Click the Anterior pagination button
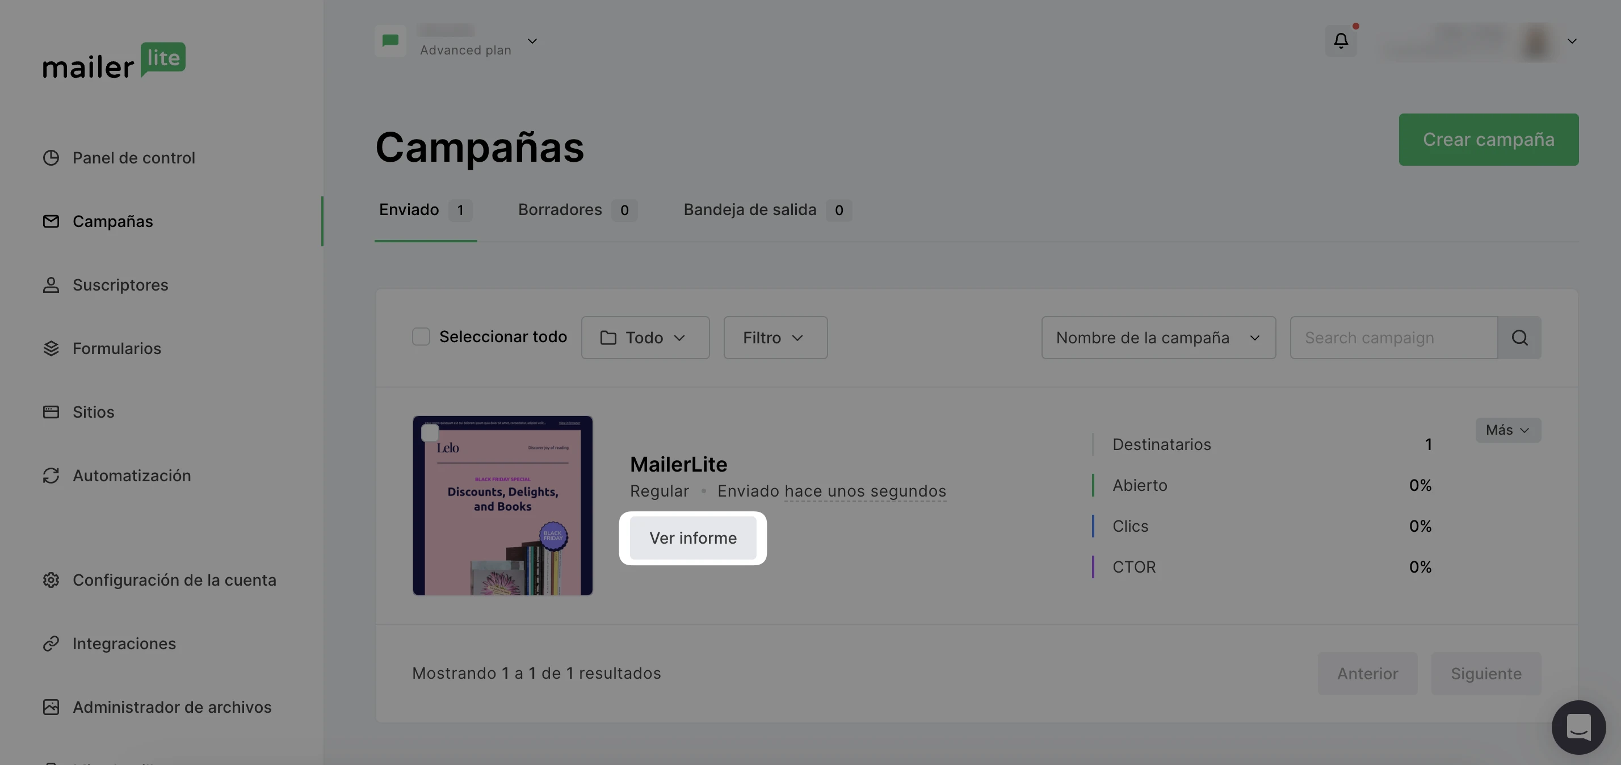1621x765 pixels. click(1367, 673)
